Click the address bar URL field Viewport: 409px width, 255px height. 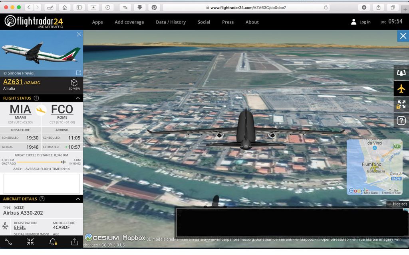click(246, 8)
